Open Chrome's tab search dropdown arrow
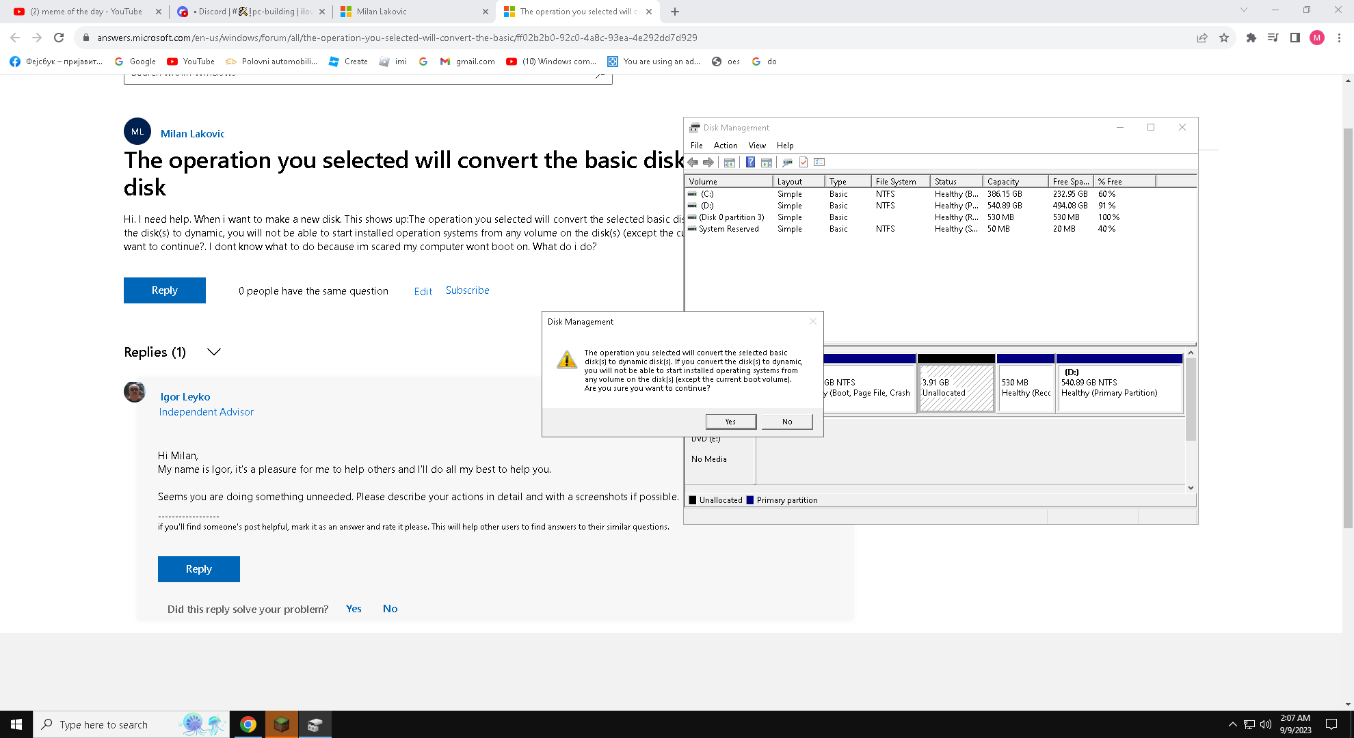 click(1244, 10)
